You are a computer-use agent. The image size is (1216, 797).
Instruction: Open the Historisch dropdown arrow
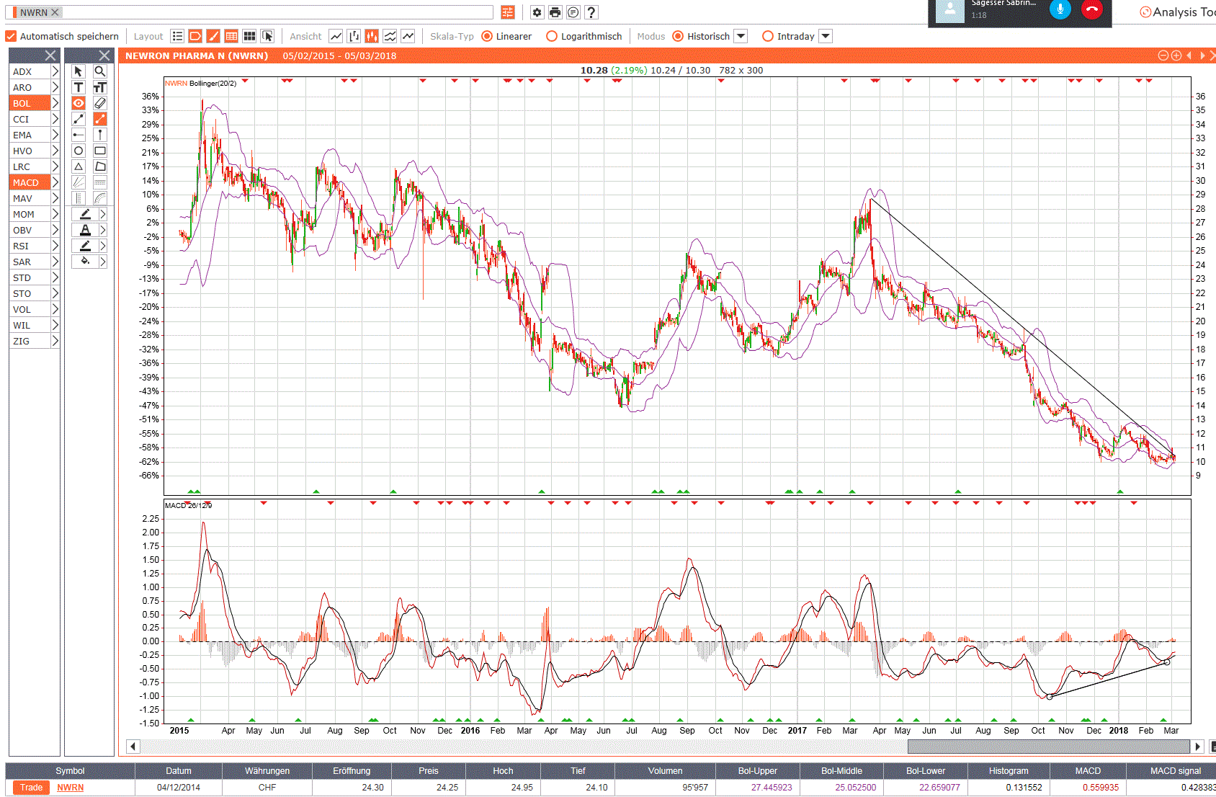741,36
